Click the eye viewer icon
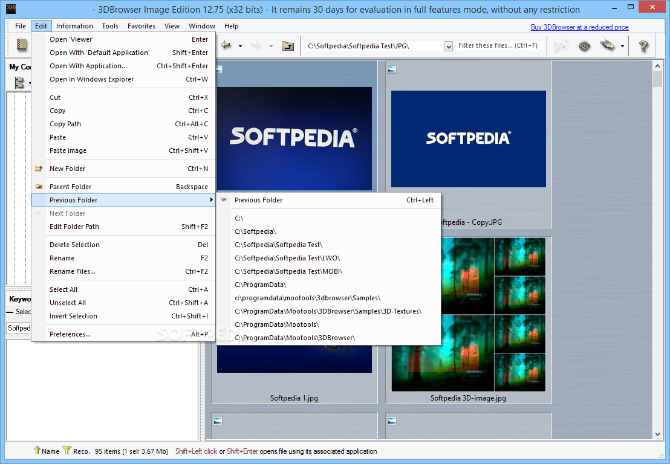Screen dimensions: 670x464 click(584, 46)
